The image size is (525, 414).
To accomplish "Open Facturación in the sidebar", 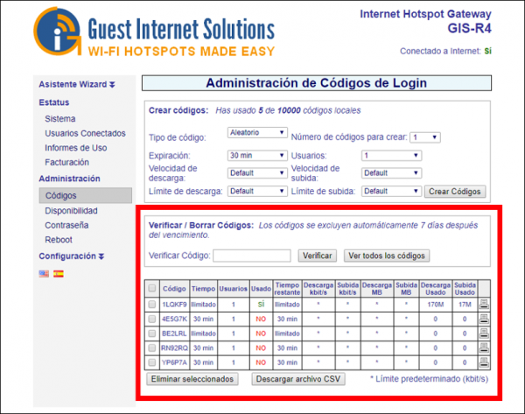I will [x=67, y=163].
